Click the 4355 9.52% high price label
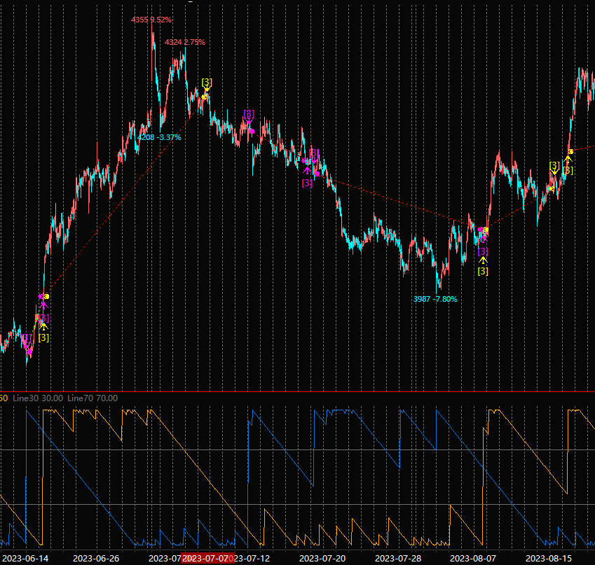The image size is (595, 565). 151,20
